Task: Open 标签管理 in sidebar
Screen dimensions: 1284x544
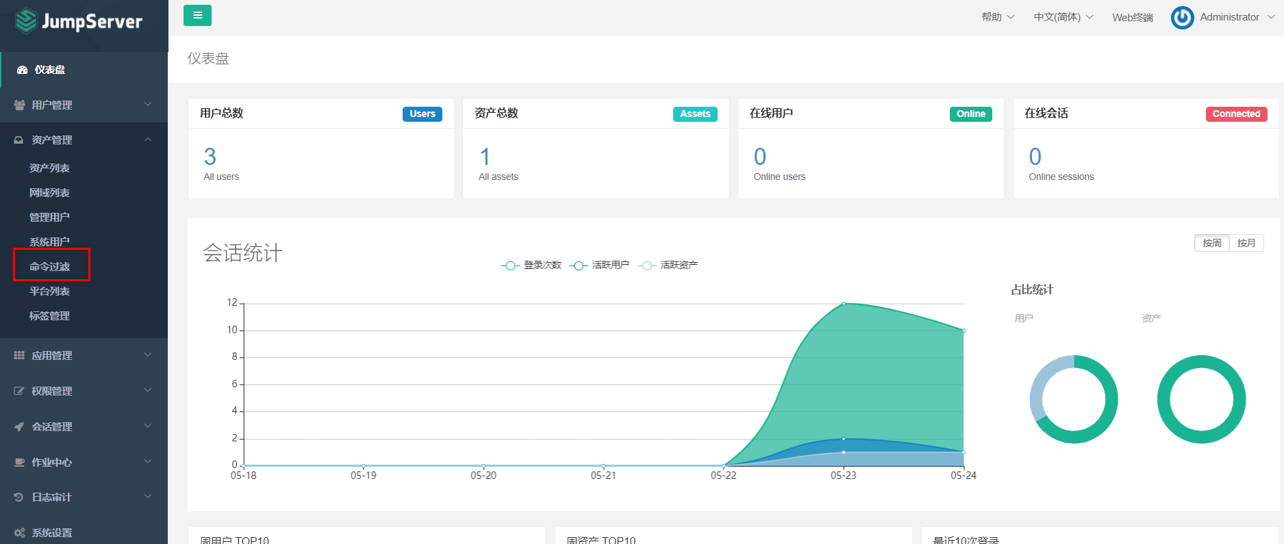Action: coord(49,316)
